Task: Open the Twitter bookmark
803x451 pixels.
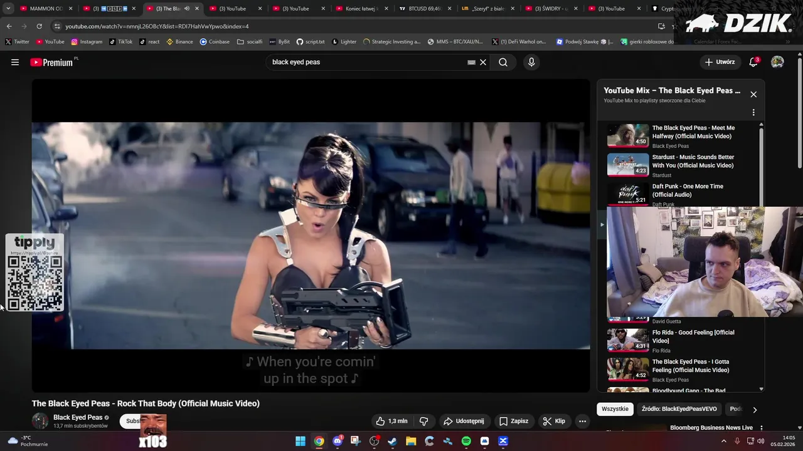Action: (x=18, y=42)
